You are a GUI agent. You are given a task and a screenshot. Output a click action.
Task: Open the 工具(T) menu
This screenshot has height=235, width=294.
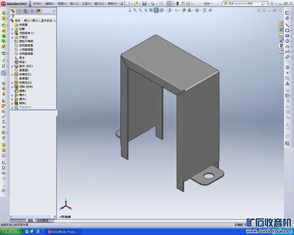coord(86,3)
